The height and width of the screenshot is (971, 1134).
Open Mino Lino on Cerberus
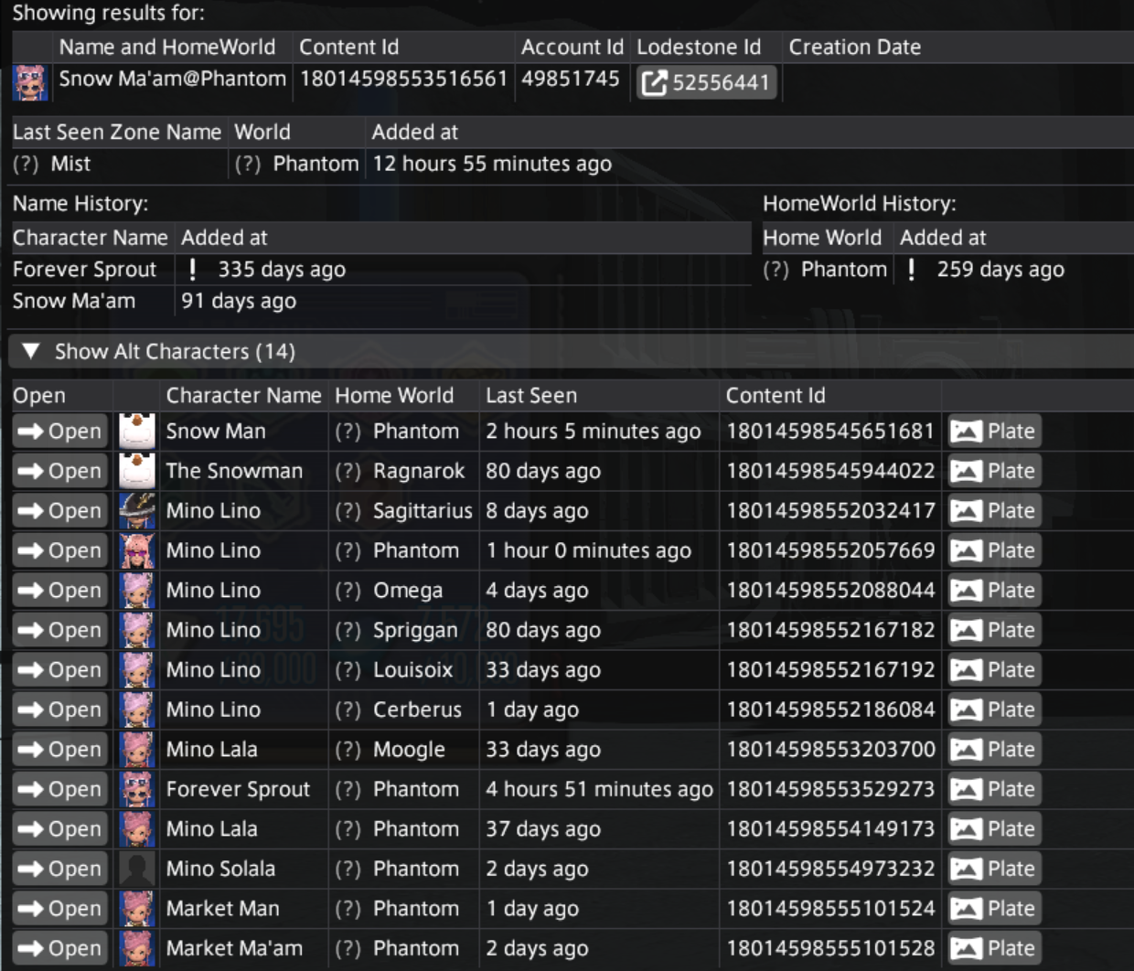click(x=60, y=710)
